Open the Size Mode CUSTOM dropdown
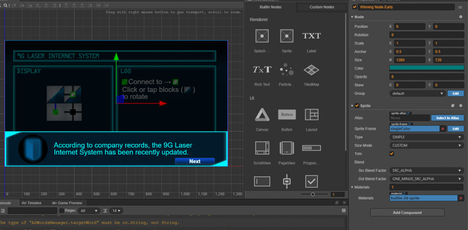This screenshot has width=468, height=230. 426,145
